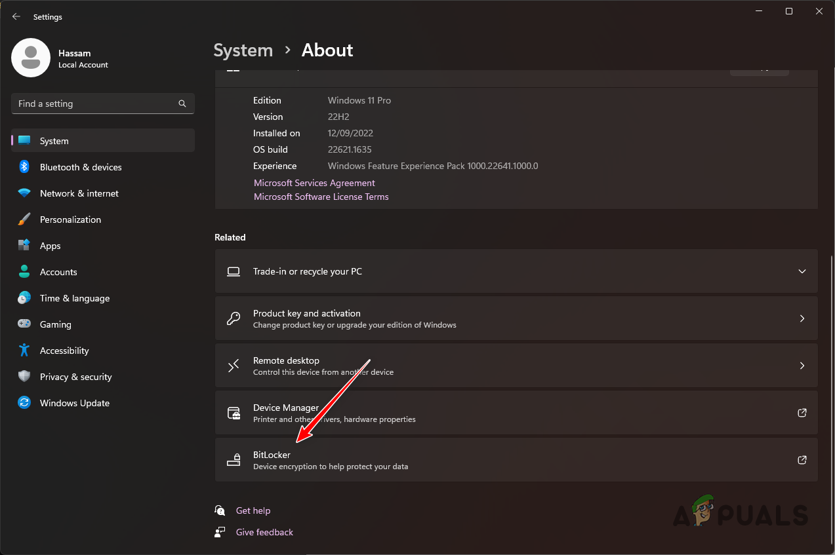Open Personalization via its brush icon
Viewport: 835px width, 555px height.
tap(24, 220)
